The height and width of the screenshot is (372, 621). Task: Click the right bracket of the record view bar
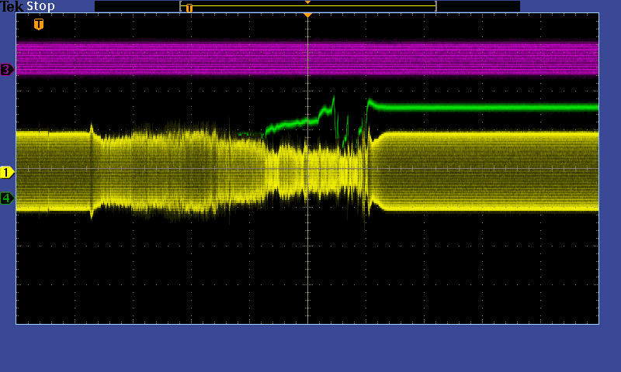435,6
